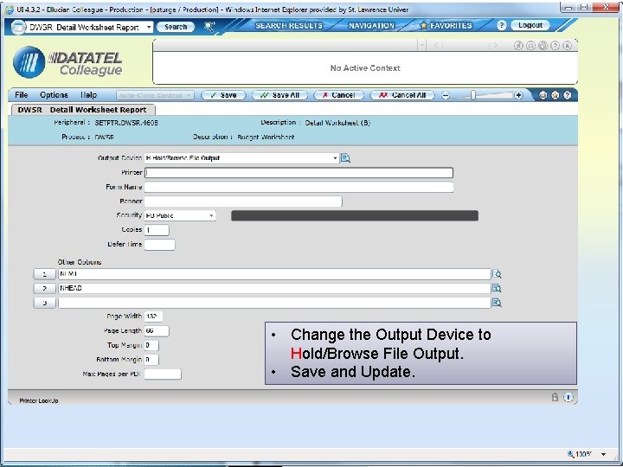Screen dimensions: 623x467
Task: Click the lock icon in status bar
Action: tap(555, 397)
